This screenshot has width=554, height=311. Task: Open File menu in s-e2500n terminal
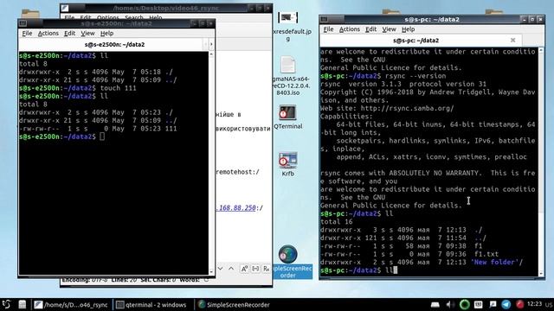[x=27, y=33]
